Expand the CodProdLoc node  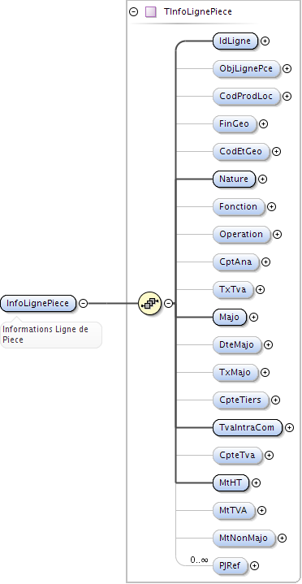(x=287, y=96)
